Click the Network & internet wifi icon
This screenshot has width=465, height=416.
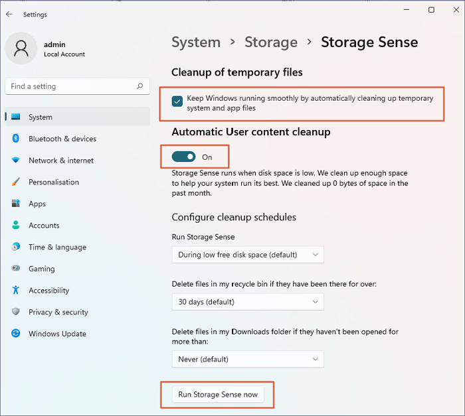[x=16, y=161]
